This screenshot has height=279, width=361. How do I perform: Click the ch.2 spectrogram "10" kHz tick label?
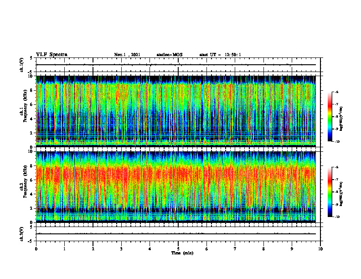[31, 151]
